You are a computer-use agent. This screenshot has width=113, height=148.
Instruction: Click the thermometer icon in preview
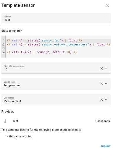[5, 121]
